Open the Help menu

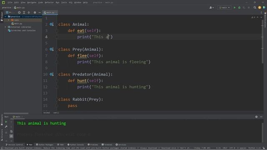coord(85,2)
